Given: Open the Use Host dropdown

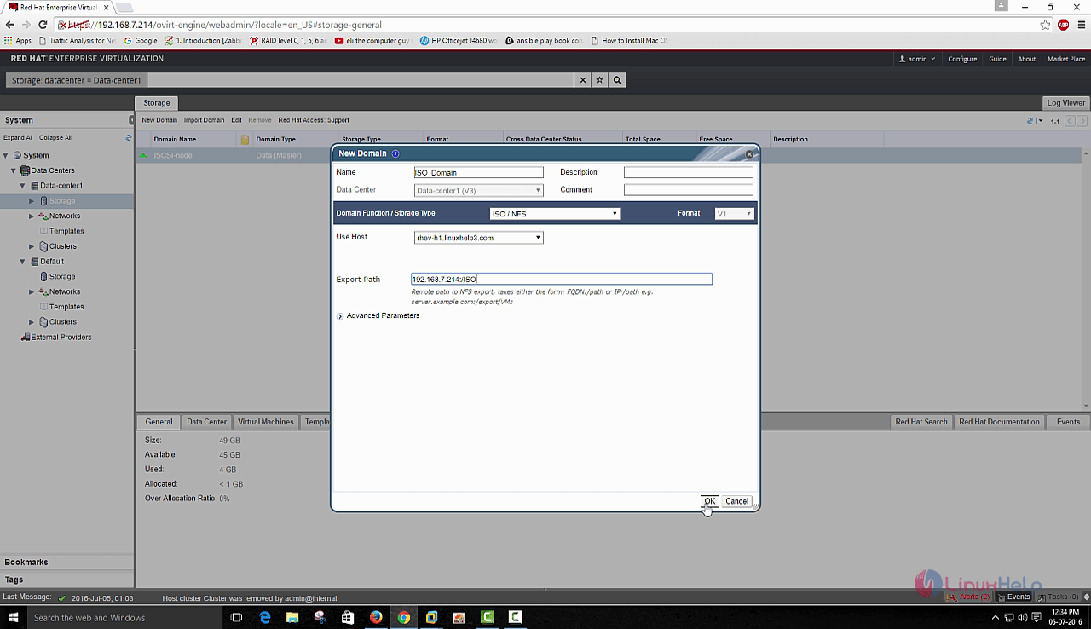Looking at the screenshot, I should click(478, 238).
